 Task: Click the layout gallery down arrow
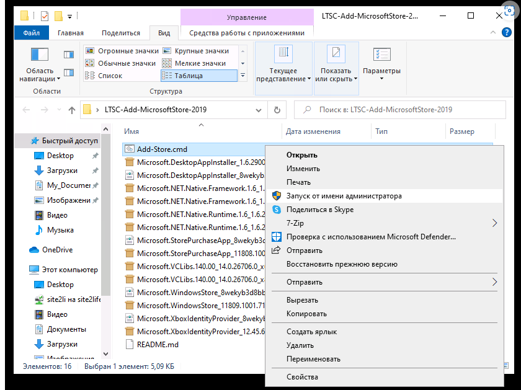click(x=243, y=63)
